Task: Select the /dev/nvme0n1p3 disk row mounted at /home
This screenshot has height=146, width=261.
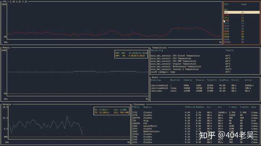Action: pyautogui.click(x=205, y=88)
